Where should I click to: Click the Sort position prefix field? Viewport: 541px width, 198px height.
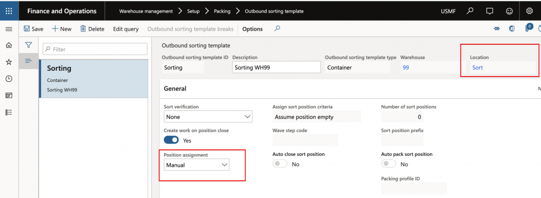tap(402, 140)
